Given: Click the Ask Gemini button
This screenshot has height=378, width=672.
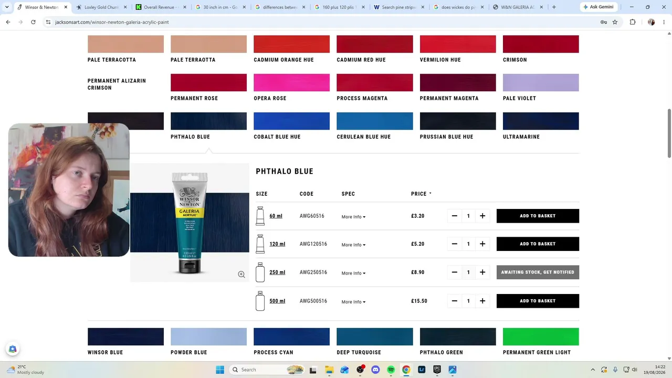Looking at the screenshot, I should click(598, 7).
